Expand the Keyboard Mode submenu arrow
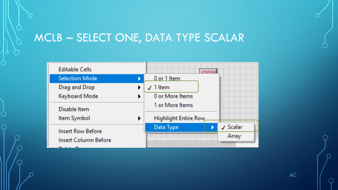The image size is (338, 190). (140, 96)
